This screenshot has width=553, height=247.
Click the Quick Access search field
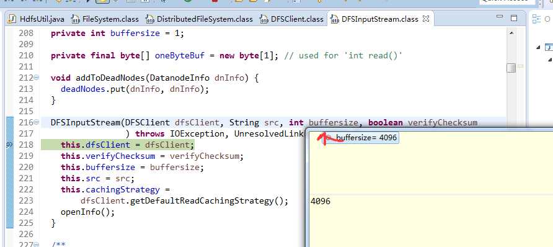tap(507, 2)
